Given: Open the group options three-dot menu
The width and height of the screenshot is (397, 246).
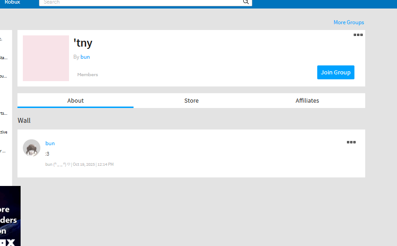Looking at the screenshot, I should tap(358, 35).
